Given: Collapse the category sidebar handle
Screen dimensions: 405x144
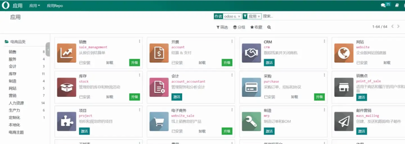Looking at the screenshot, I should [x=48, y=49].
